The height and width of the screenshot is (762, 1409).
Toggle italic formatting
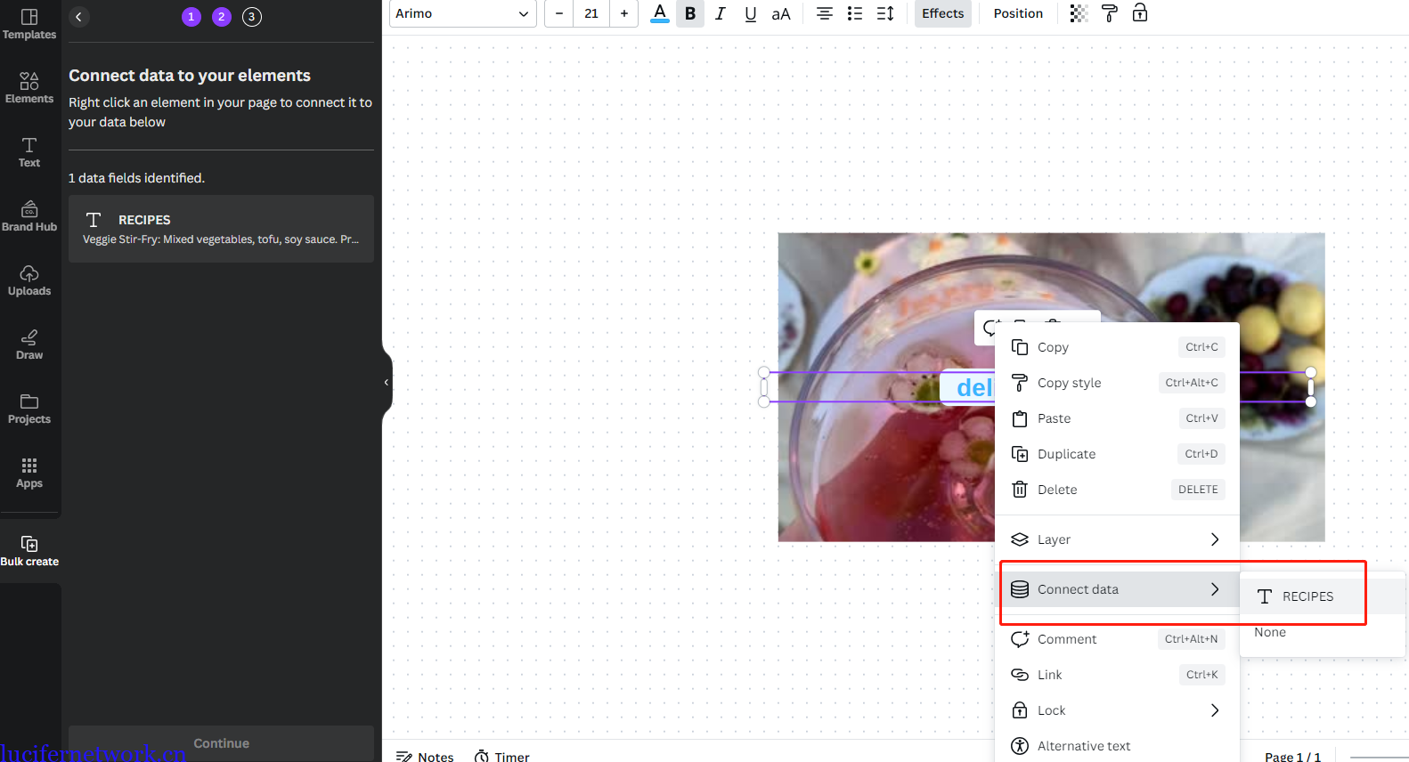tap(721, 13)
